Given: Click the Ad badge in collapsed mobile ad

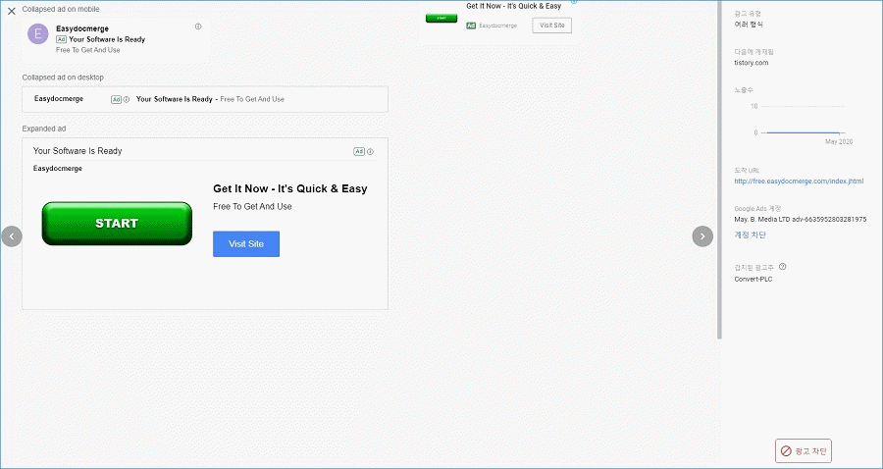Looking at the screenshot, I should tap(62, 39).
